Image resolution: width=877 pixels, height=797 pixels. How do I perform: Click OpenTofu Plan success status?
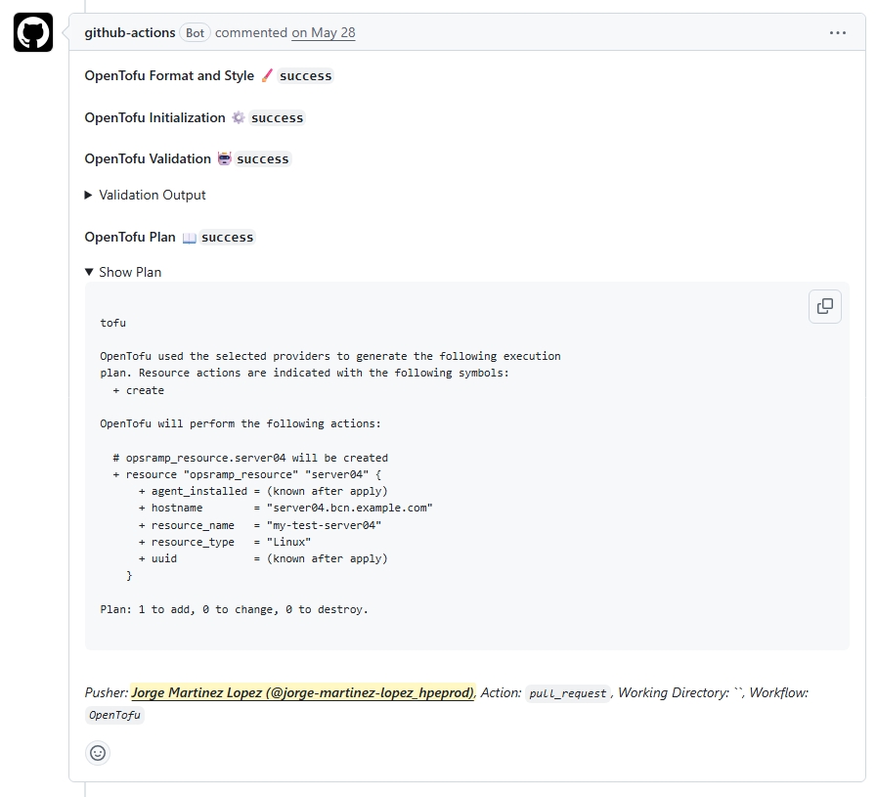click(x=227, y=237)
